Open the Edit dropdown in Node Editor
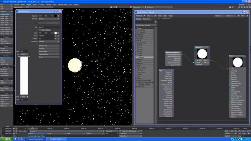This screenshot has height=141, width=251. tap(151, 16)
